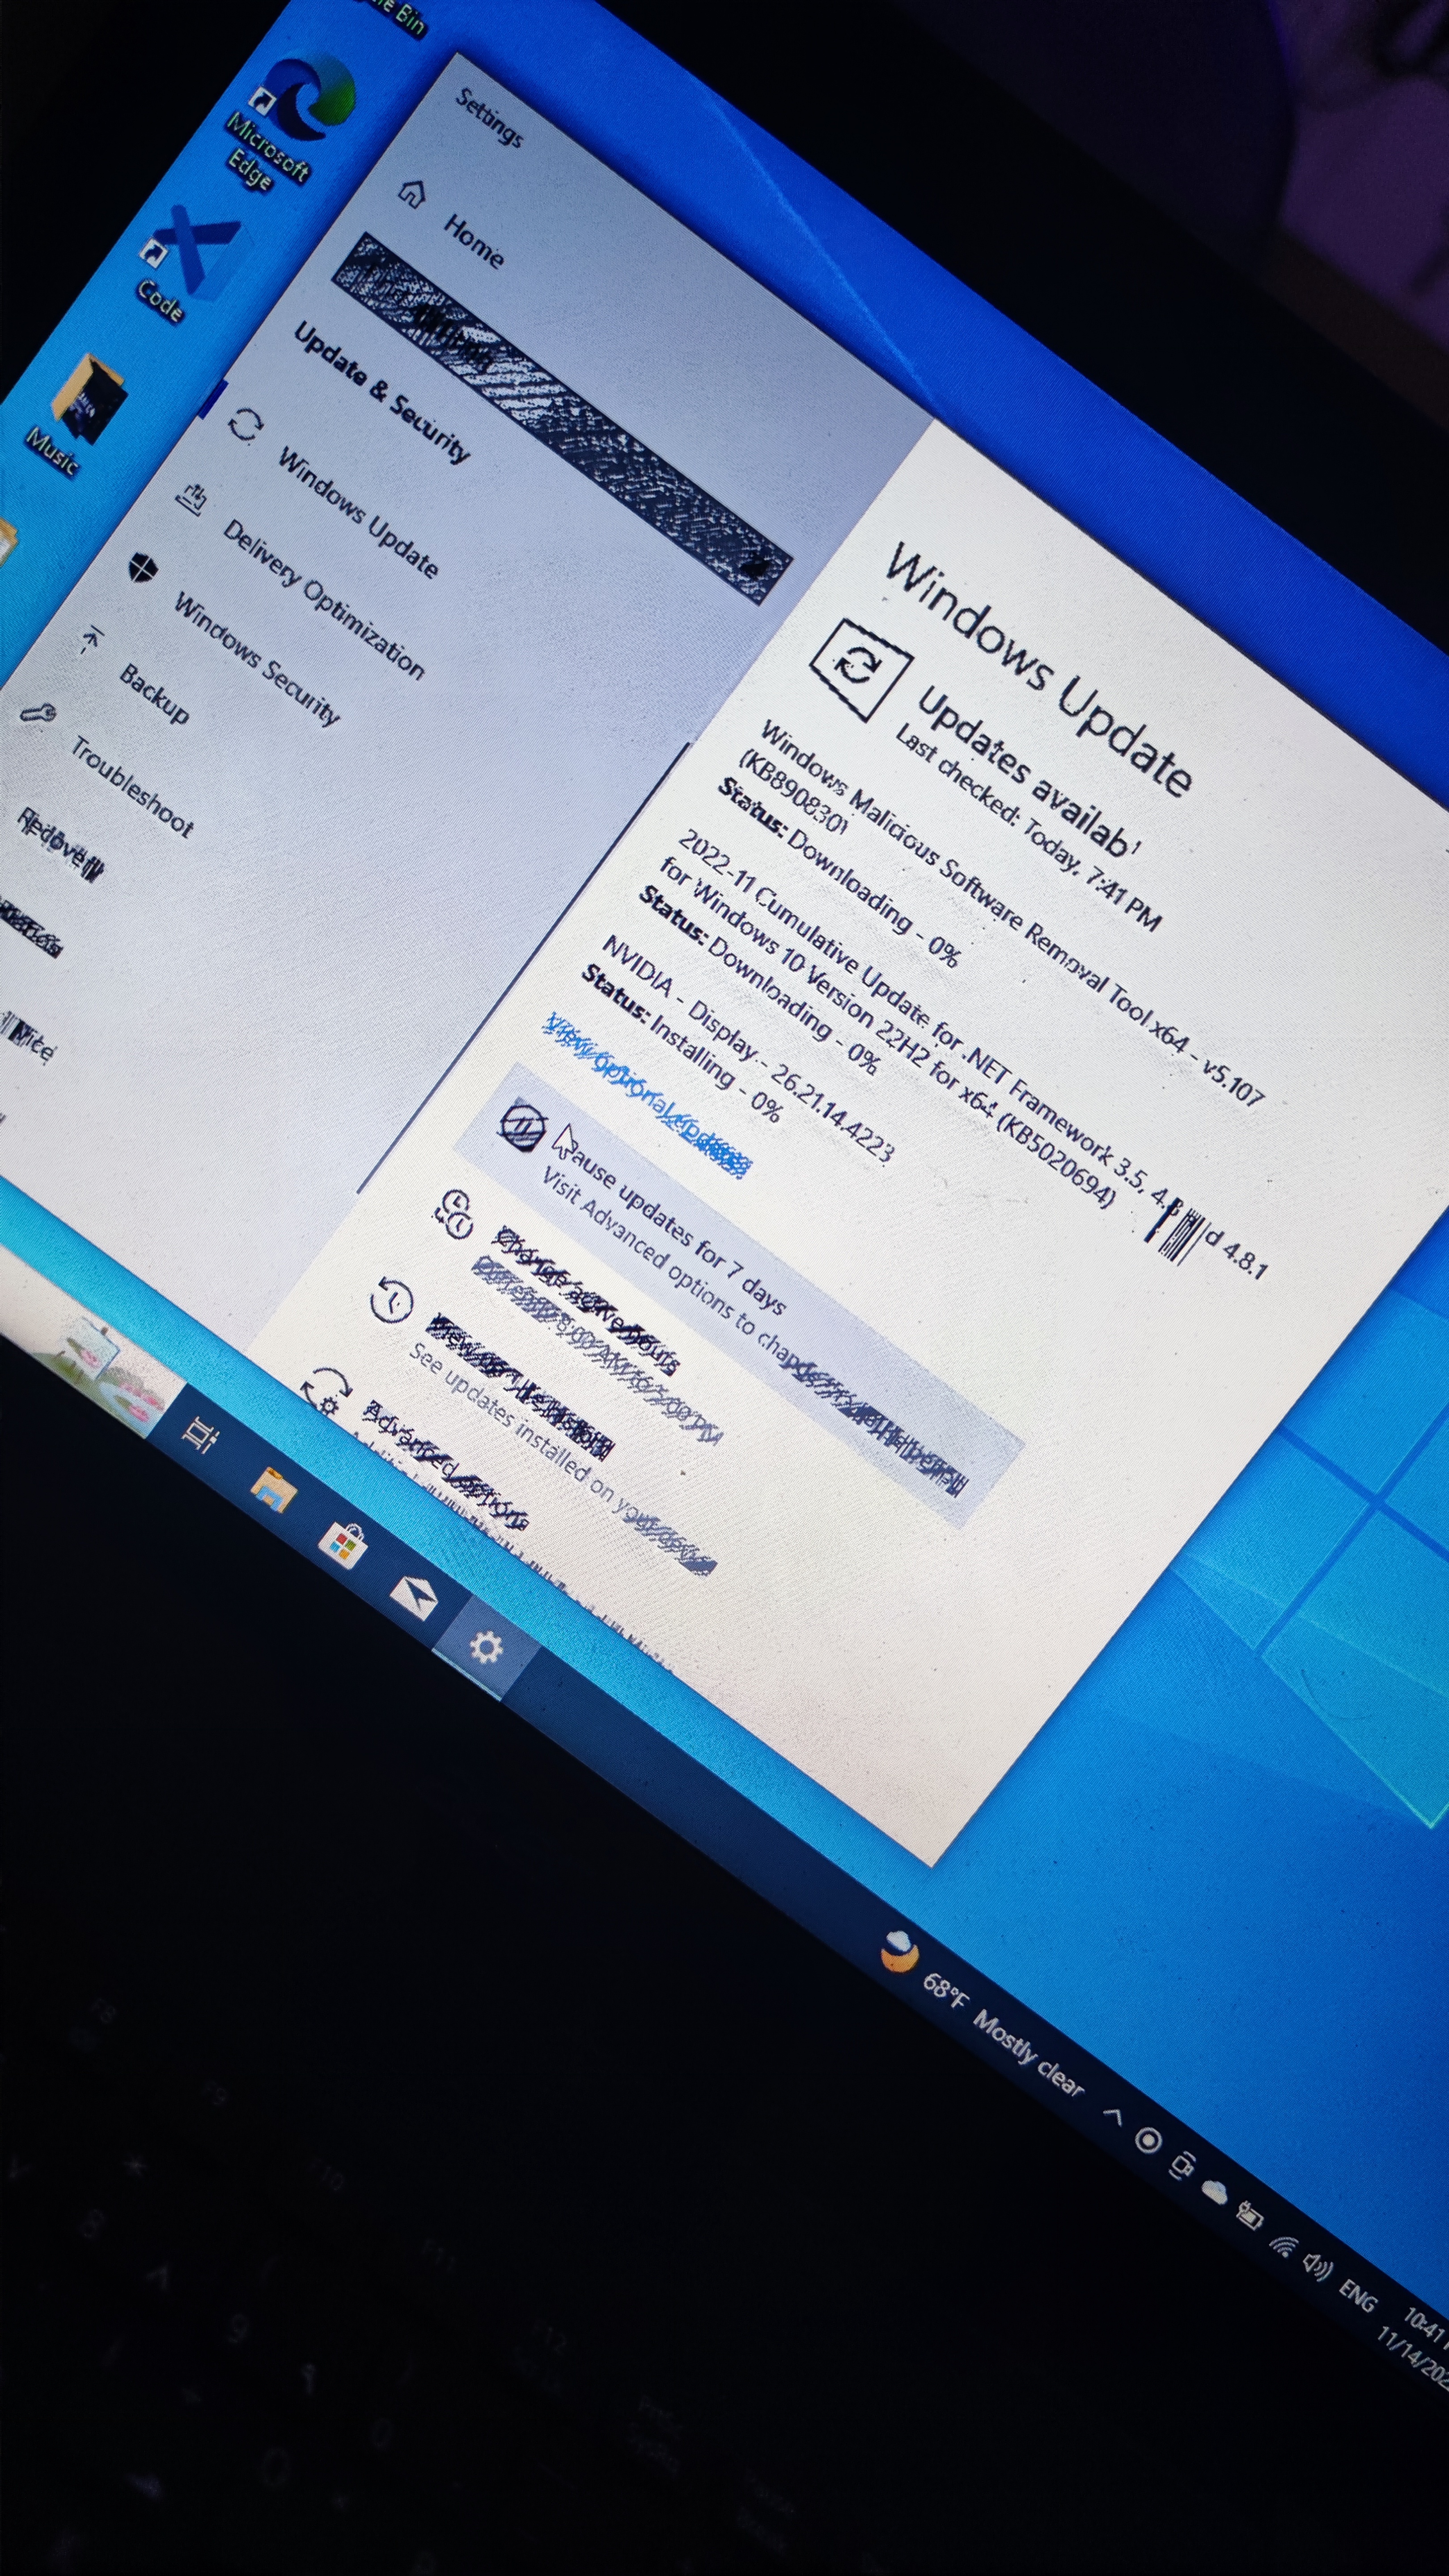Click the update history clock-arrow icon
Image resolution: width=1449 pixels, height=2576 pixels.
tap(391, 1301)
